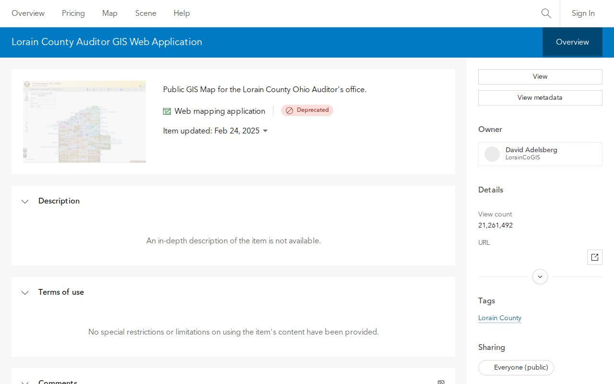Open the Lorain County tag link

[x=500, y=318]
